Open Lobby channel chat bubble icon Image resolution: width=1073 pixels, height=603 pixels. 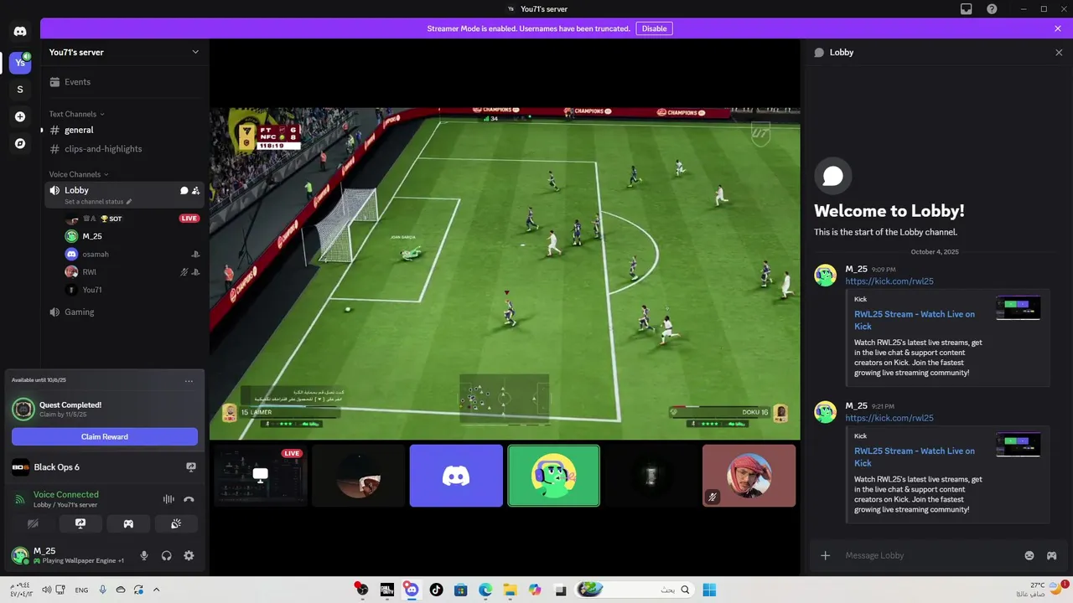[184, 191]
